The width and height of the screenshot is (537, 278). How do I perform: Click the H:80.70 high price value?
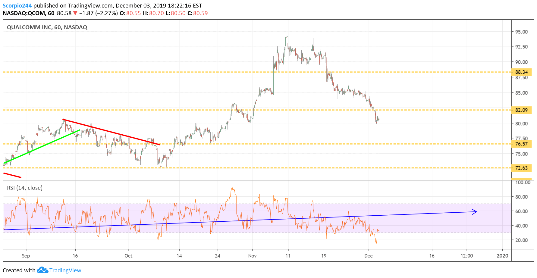(x=153, y=13)
